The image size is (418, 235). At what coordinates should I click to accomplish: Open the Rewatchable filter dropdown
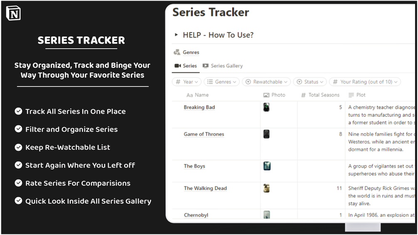pos(266,82)
